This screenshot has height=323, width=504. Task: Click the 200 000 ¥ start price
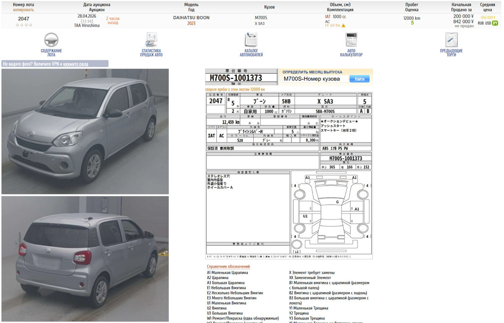[463, 16]
